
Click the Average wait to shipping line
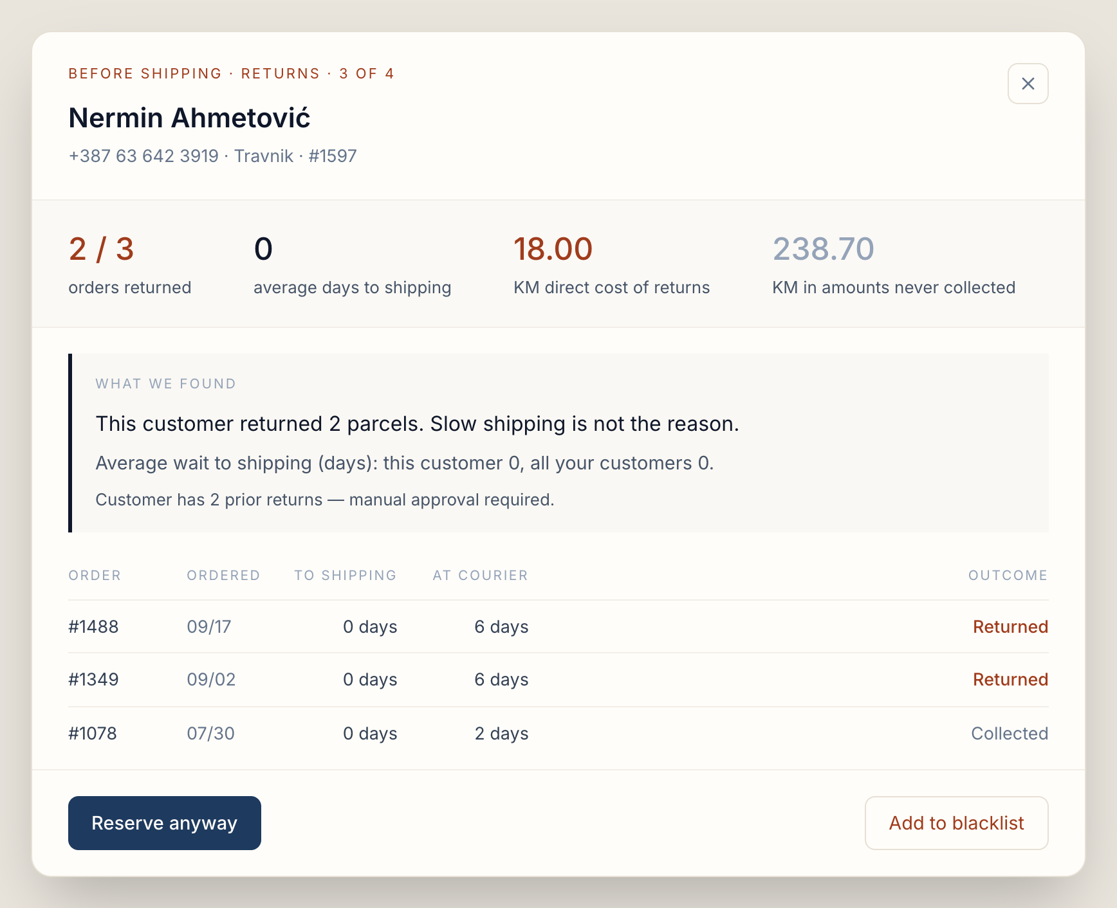click(x=405, y=463)
